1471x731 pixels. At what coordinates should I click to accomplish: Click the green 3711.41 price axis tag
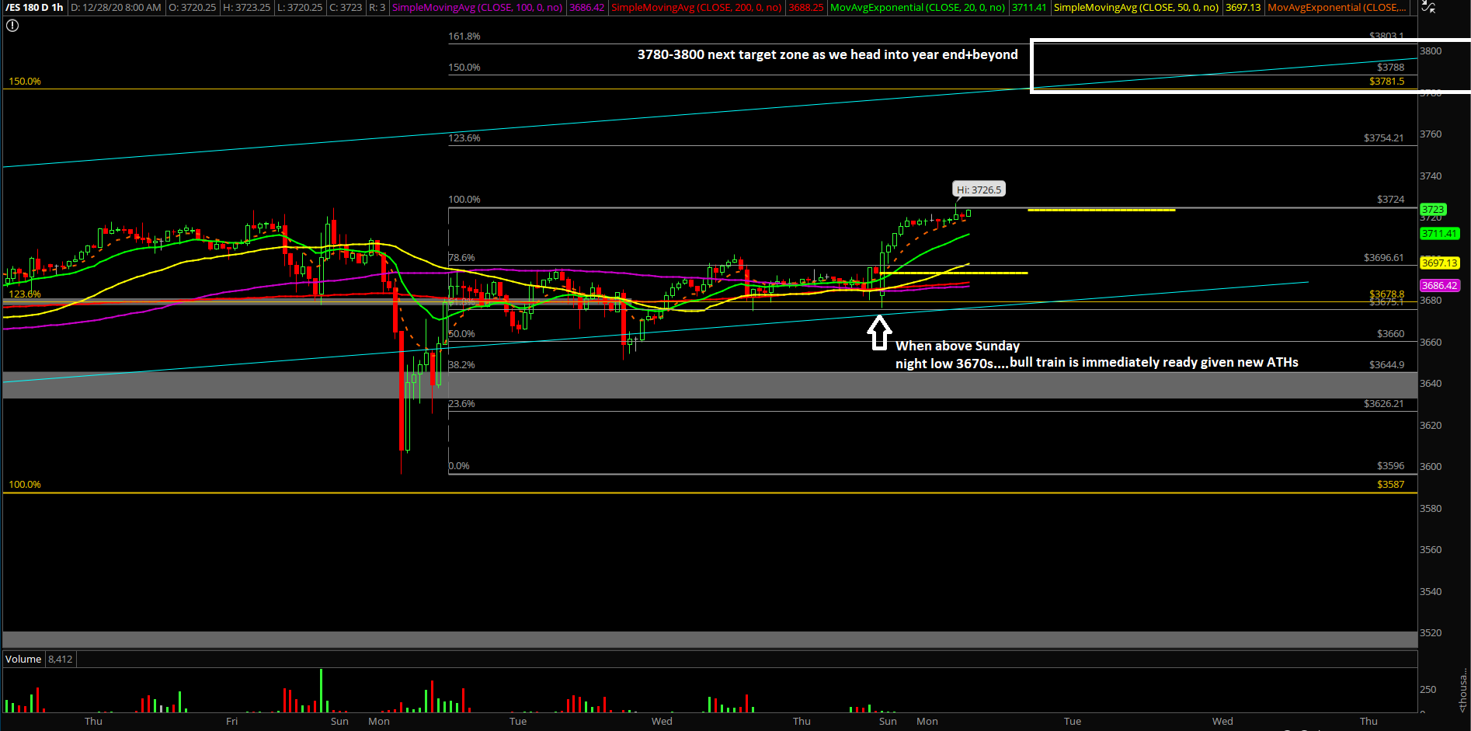1440,233
